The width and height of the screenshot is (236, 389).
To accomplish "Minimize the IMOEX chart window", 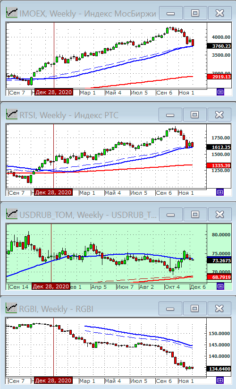I will [x=170, y=13].
